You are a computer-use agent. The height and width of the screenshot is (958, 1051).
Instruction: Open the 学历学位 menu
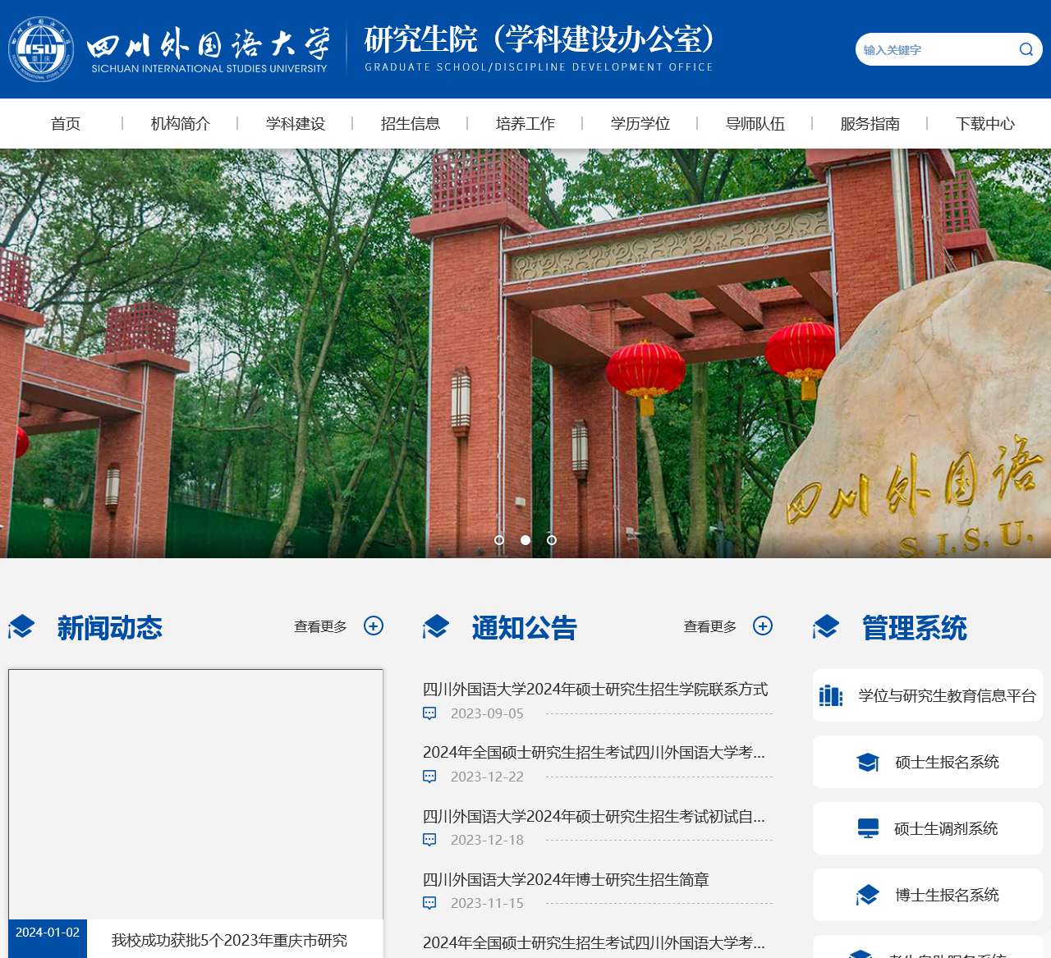(x=640, y=123)
